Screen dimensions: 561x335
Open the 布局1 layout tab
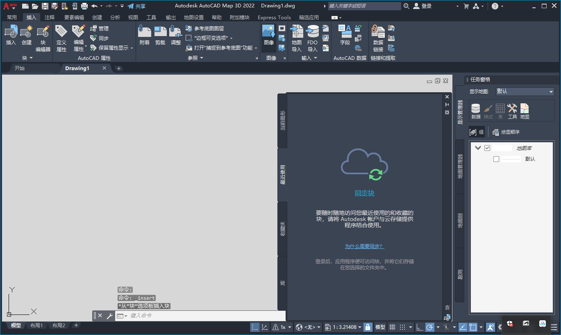(x=36, y=325)
